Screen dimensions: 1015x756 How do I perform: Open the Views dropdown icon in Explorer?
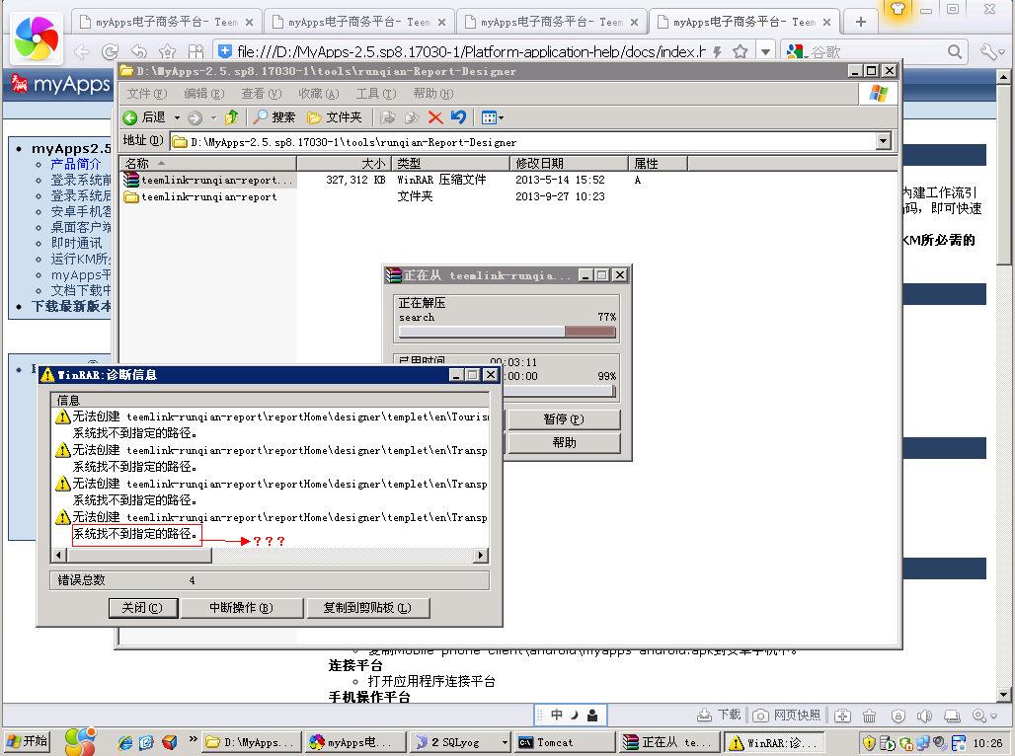click(x=493, y=117)
